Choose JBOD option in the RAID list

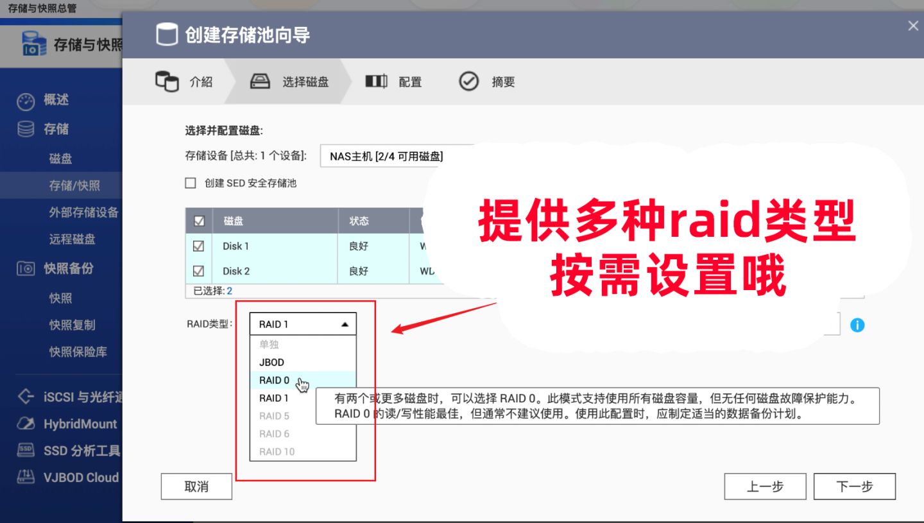pos(271,362)
